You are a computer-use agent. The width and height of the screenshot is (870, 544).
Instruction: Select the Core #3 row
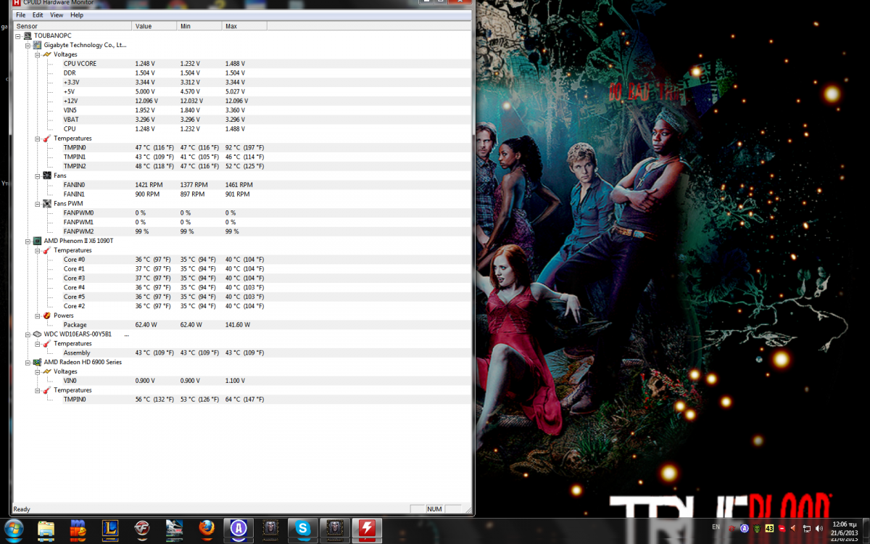(242, 278)
